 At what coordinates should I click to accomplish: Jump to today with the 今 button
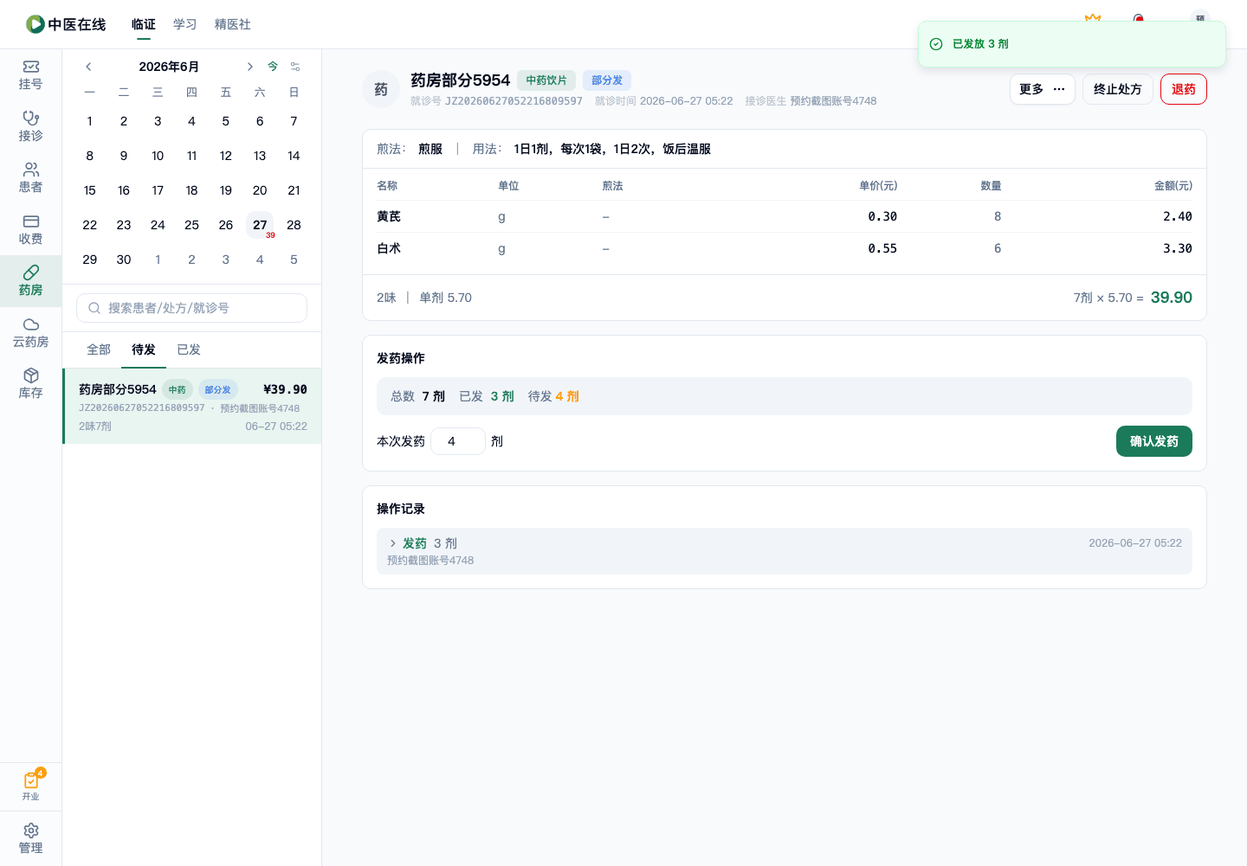point(273,67)
